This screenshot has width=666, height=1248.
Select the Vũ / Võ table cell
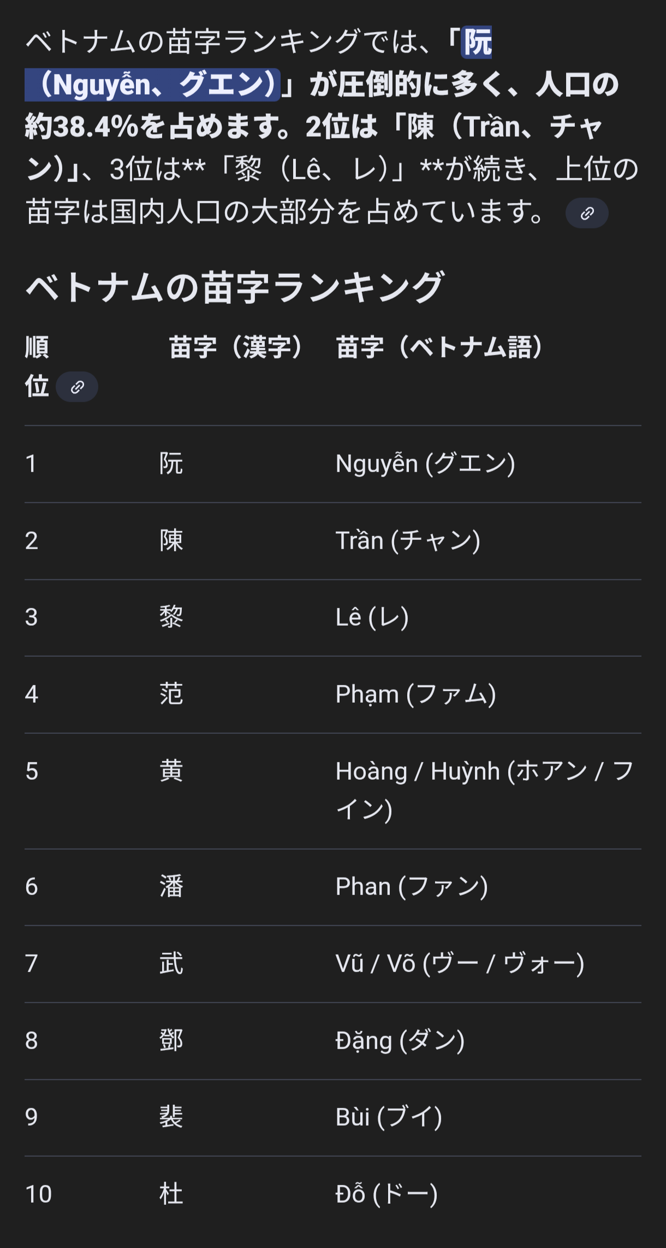[x=460, y=963]
